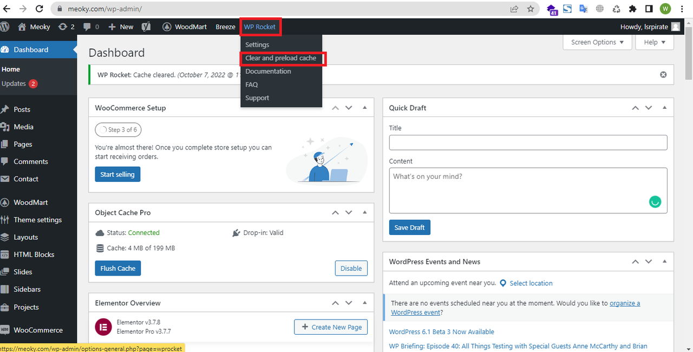This screenshot has width=693, height=352.
Task: Move the WooCommerce Setup panel down
Action: click(349, 108)
